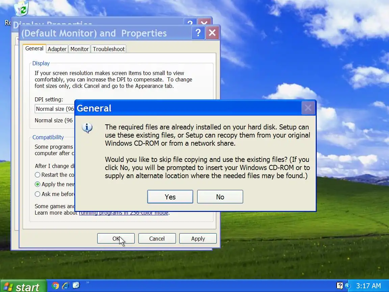Select the General tab in Properties
This screenshot has height=292, width=389.
(34, 48)
